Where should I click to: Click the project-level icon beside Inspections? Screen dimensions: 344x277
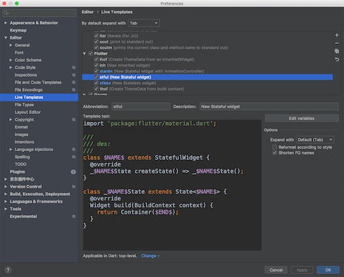pyautogui.click(x=74, y=75)
